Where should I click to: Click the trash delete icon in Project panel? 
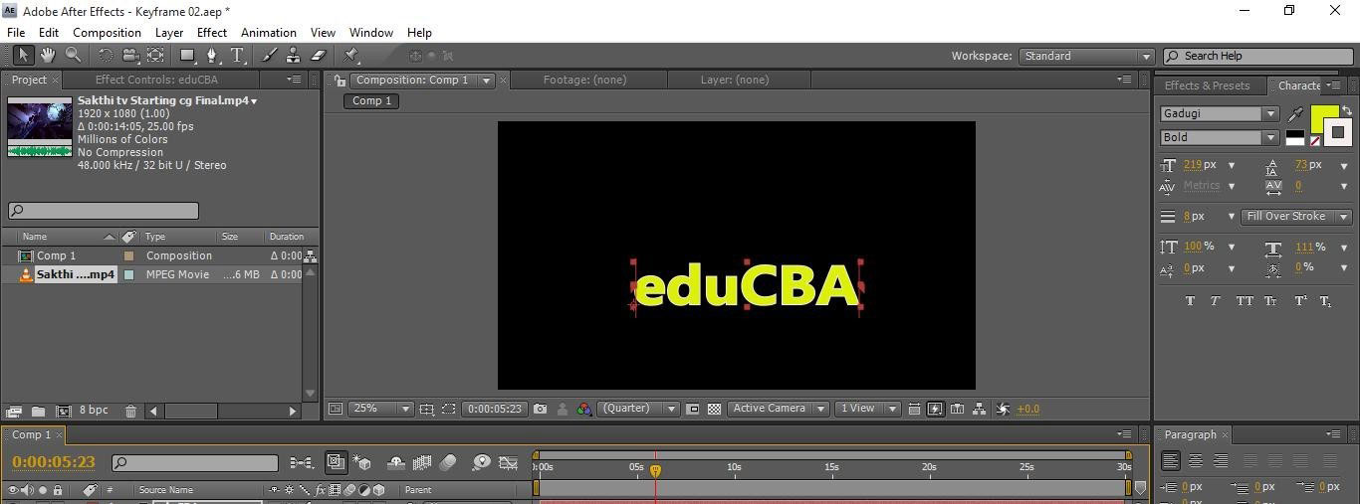[130, 411]
